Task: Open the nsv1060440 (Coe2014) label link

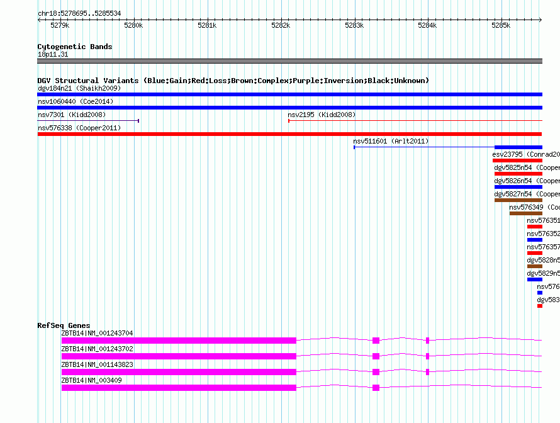Action: click(x=76, y=101)
